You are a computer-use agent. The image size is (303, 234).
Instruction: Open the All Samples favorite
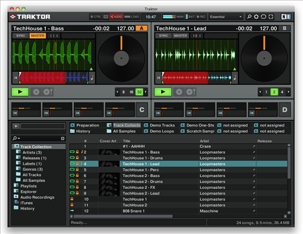(x=121, y=131)
